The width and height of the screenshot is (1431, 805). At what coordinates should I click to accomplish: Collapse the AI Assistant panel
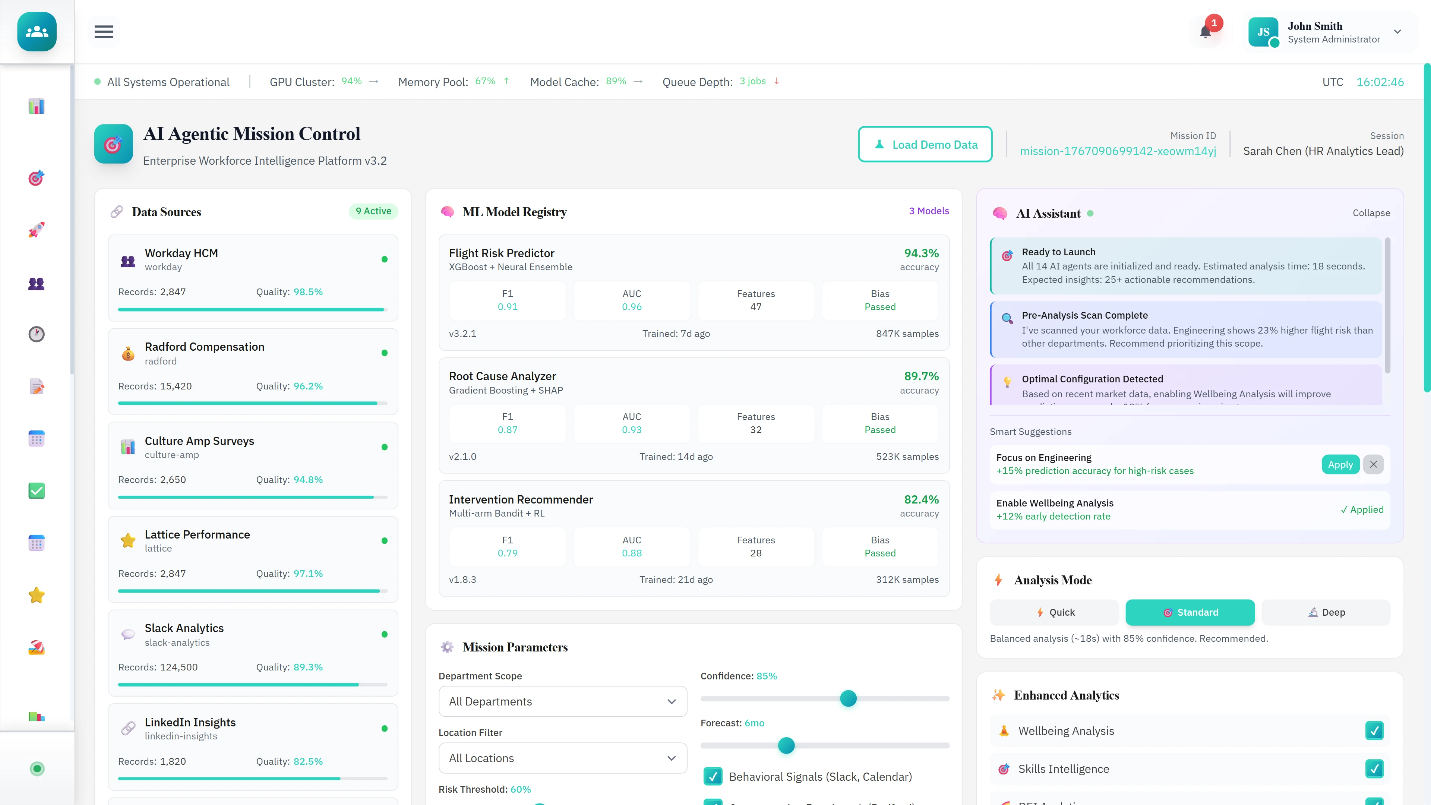1371,213
